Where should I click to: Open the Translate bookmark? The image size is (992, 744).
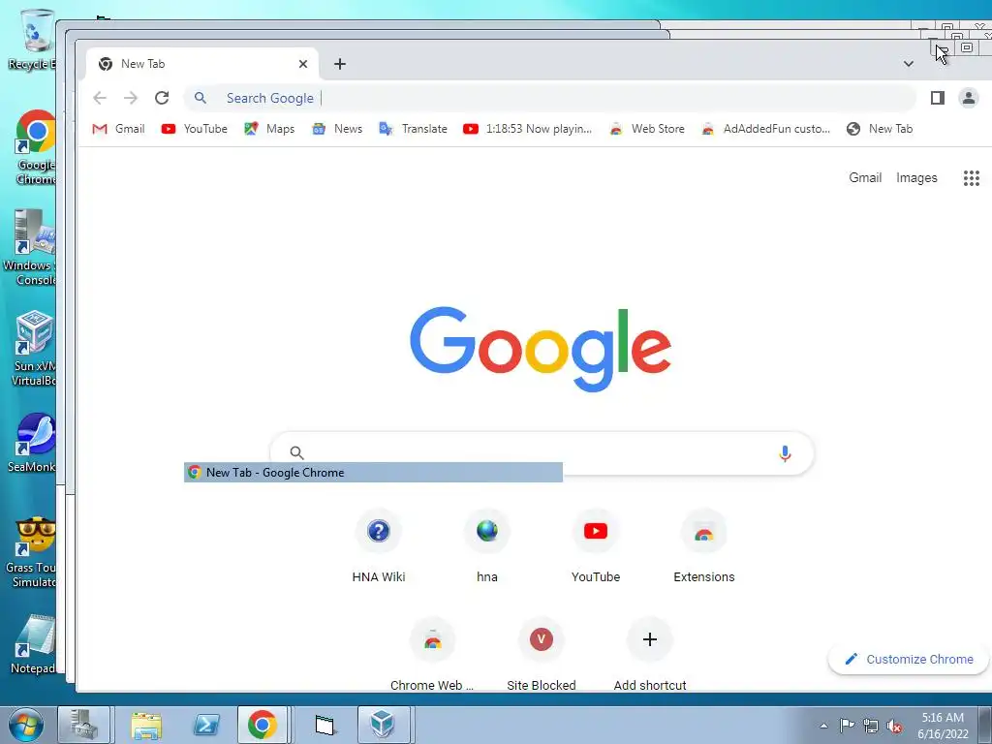point(413,129)
